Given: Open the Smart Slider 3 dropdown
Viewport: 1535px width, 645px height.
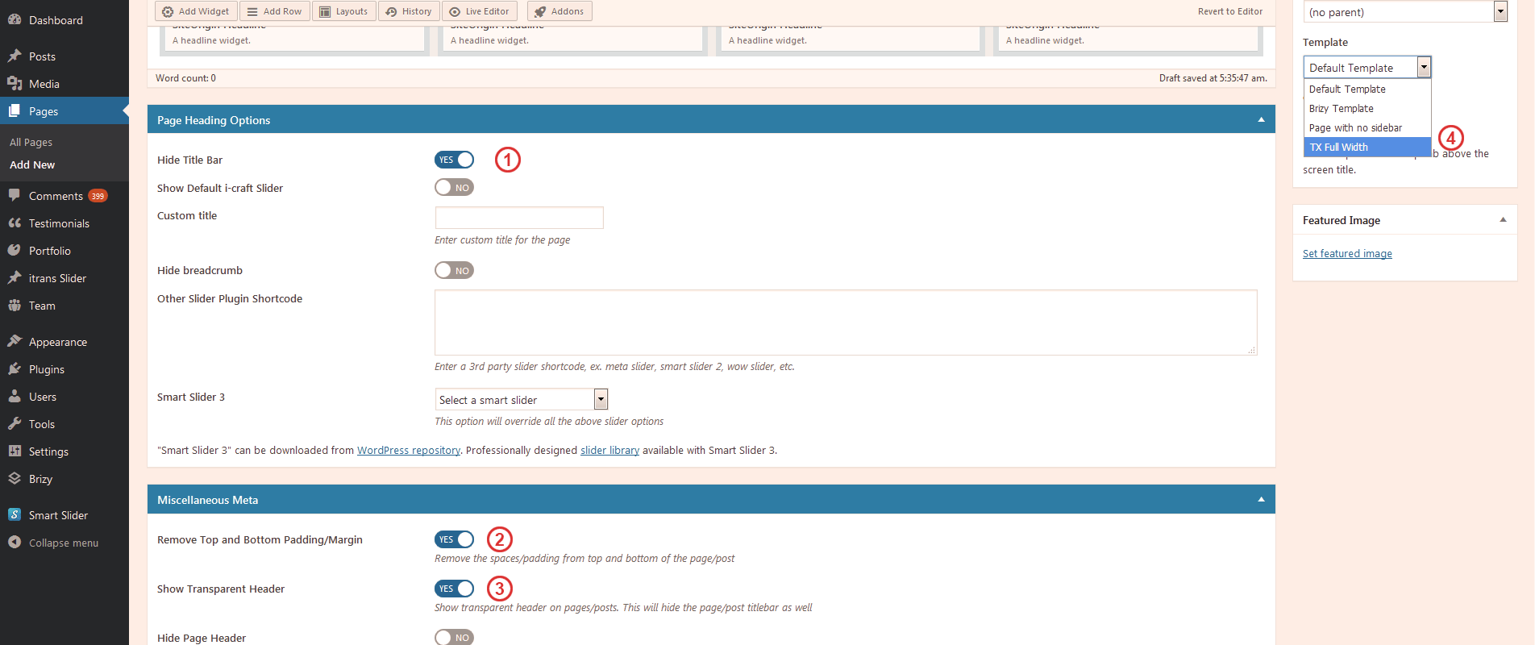Looking at the screenshot, I should point(521,400).
